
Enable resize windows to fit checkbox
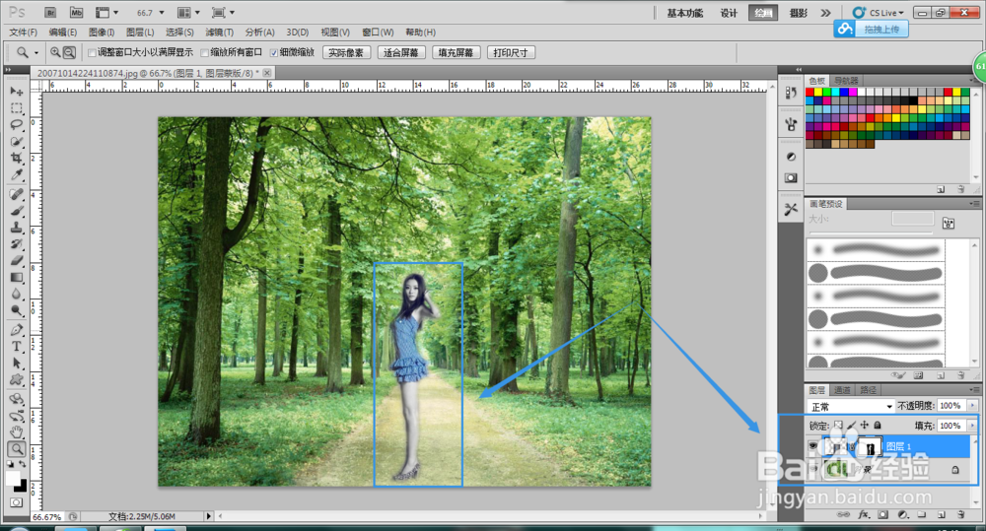tap(92, 53)
